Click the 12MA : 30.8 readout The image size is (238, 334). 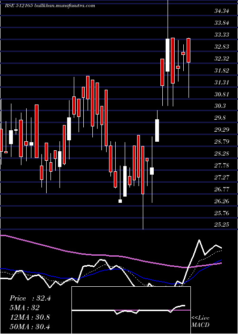pyautogui.click(x=30, y=317)
